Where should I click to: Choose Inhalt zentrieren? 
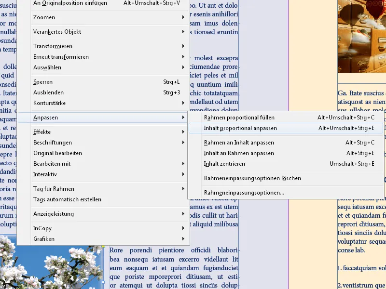click(286, 164)
